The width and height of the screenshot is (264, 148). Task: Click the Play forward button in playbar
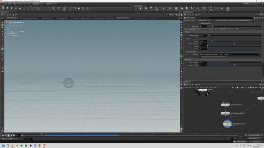pyautogui.click(x=11, y=135)
